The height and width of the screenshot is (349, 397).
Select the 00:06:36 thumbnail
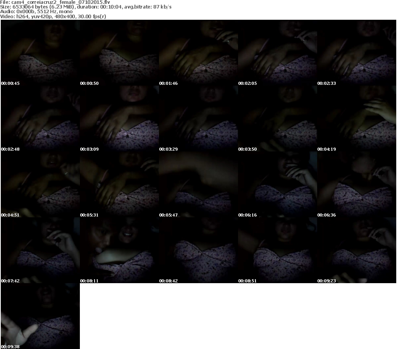coord(357,184)
